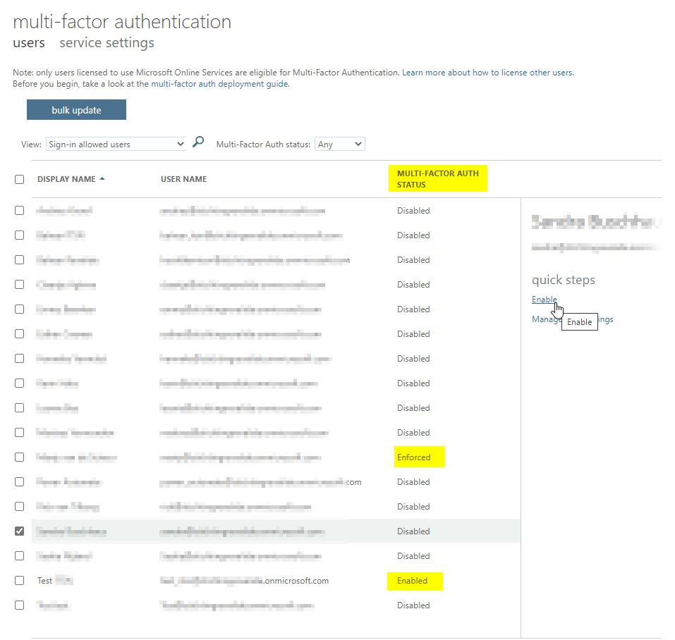Open the Multi-Factor Auth status dropdown
This screenshot has width=675, height=640.
tap(340, 144)
